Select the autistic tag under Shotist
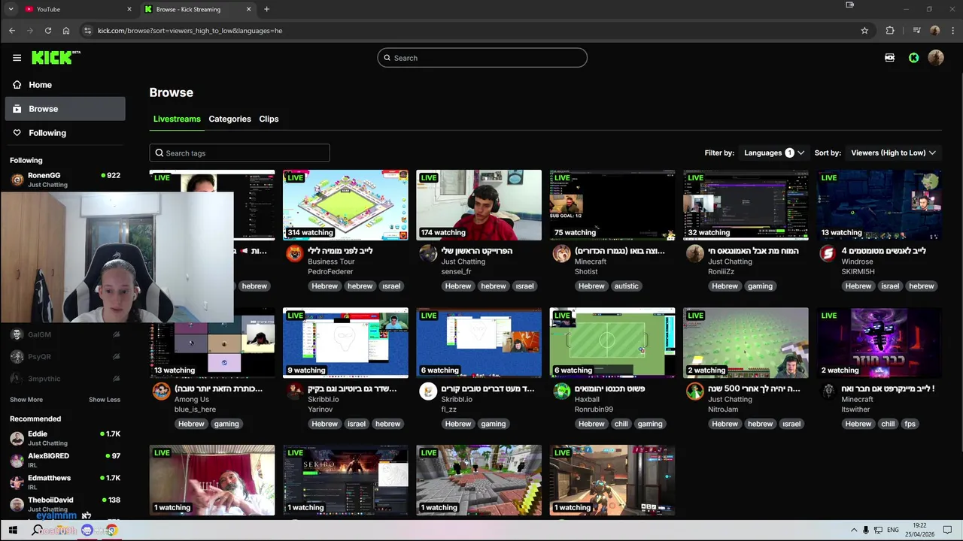The image size is (963, 541). [x=626, y=286]
